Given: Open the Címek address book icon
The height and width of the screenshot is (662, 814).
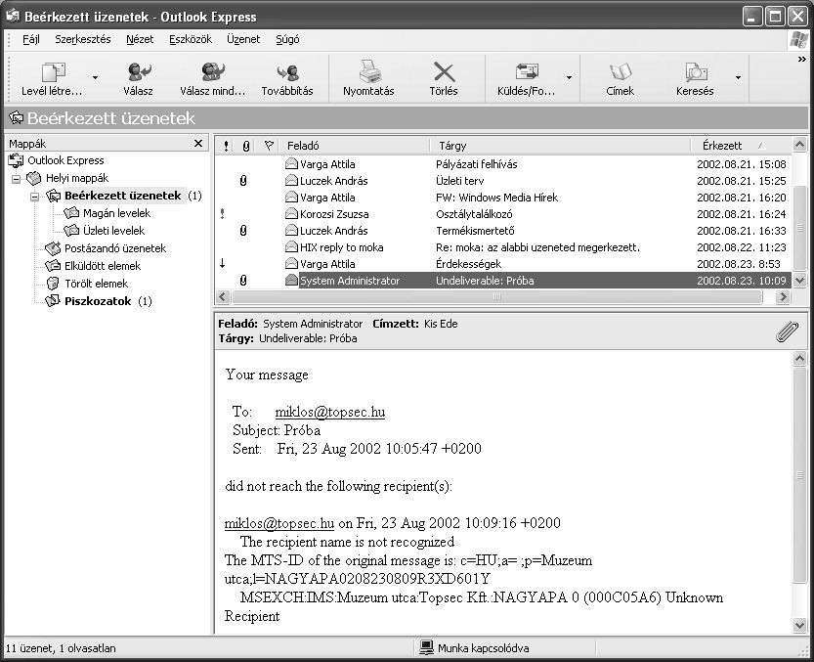Looking at the screenshot, I should pos(620,71).
